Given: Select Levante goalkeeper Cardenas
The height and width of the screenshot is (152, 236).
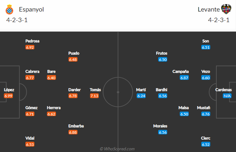Looking at the screenshot, I should (223, 90).
